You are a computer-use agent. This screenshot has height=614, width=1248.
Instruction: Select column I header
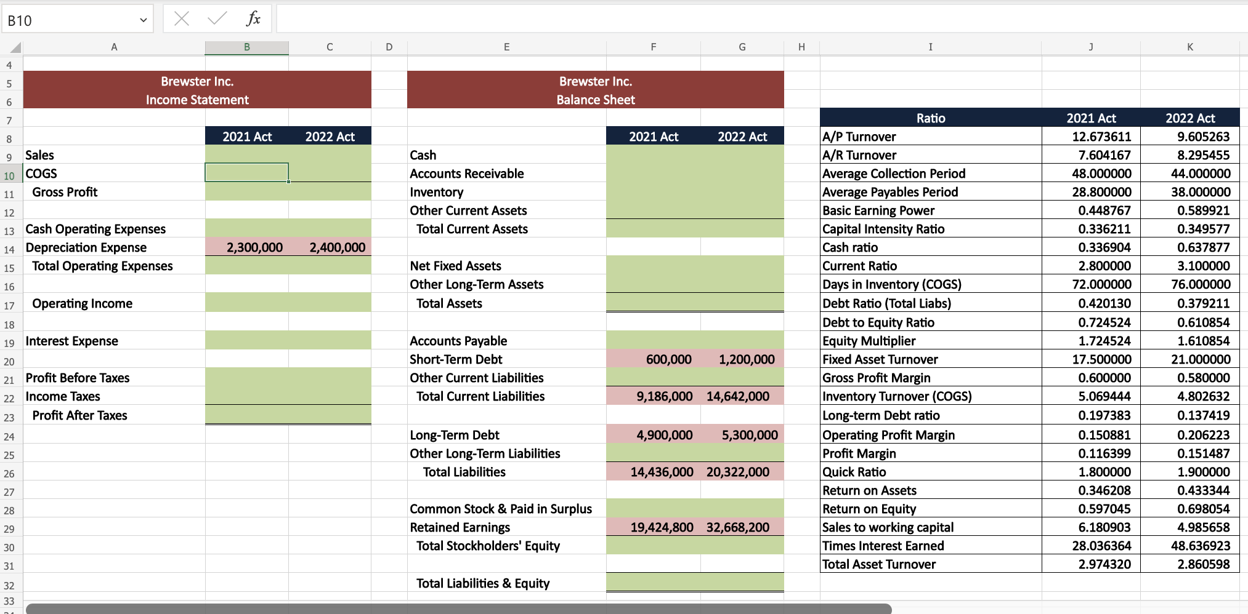(930, 47)
